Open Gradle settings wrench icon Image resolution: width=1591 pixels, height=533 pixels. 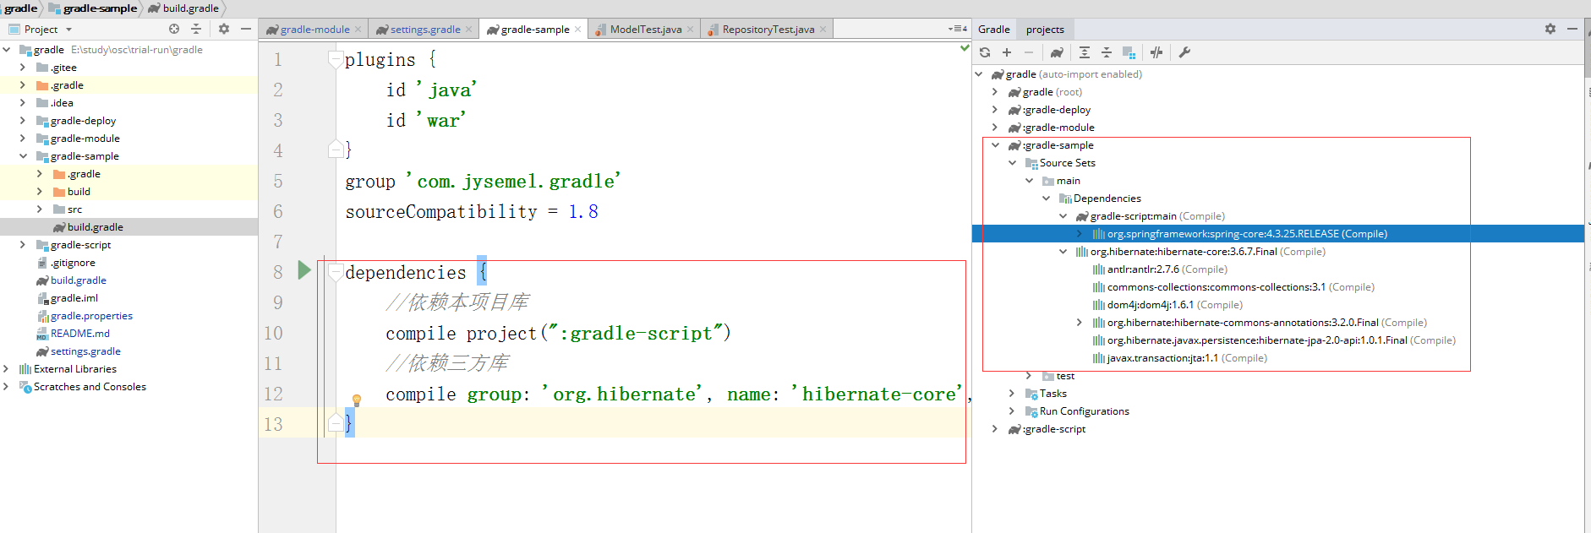[1184, 52]
